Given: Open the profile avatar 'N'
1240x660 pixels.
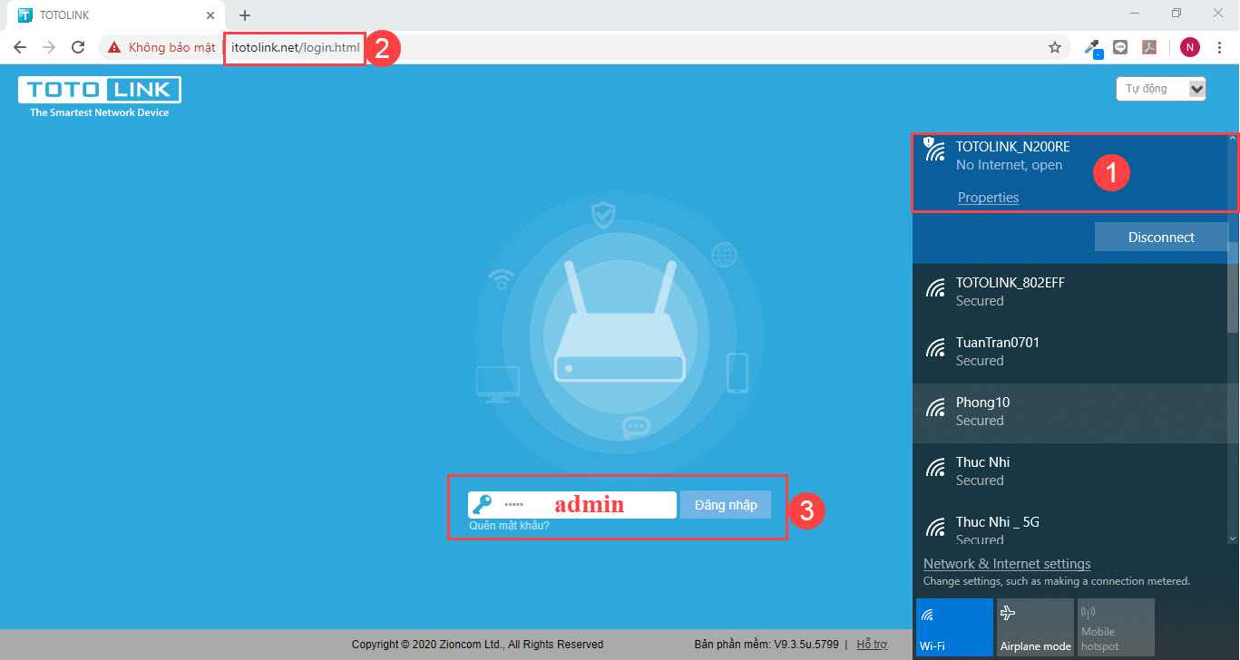Looking at the screenshot, I should pos(1190,47).
